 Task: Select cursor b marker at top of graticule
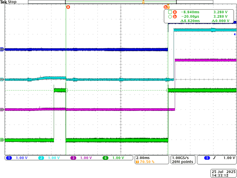click(166, 7)
